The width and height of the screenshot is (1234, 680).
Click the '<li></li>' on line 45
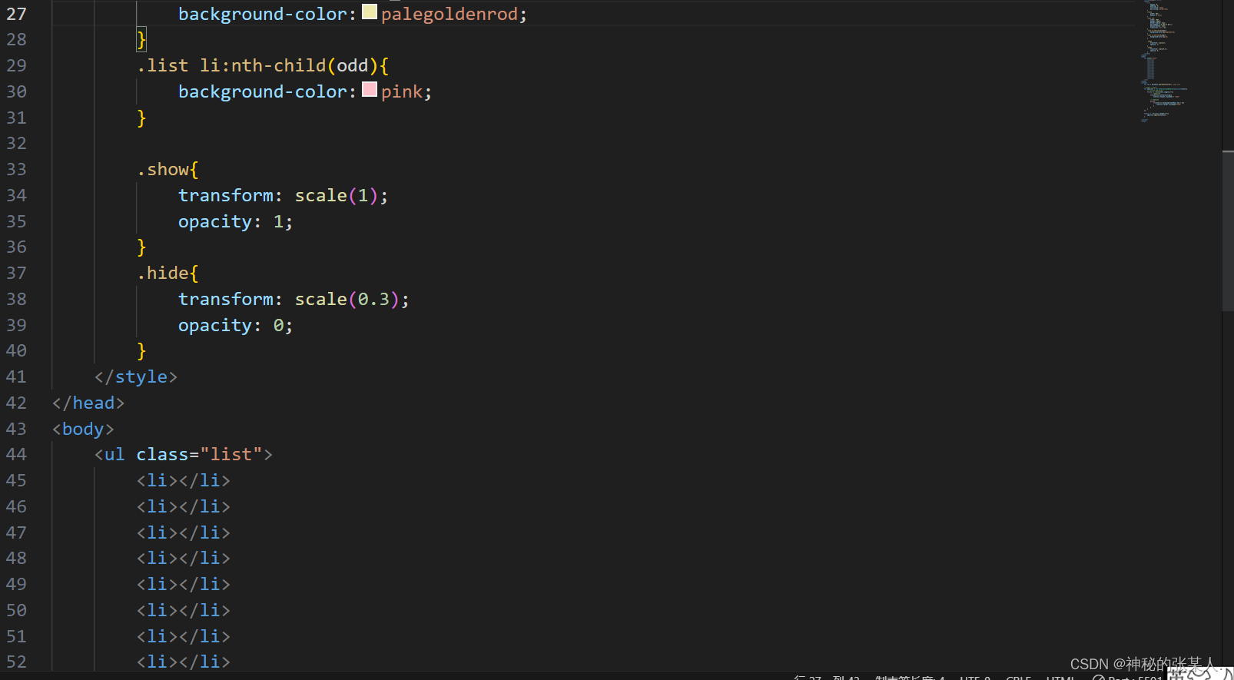184,480
